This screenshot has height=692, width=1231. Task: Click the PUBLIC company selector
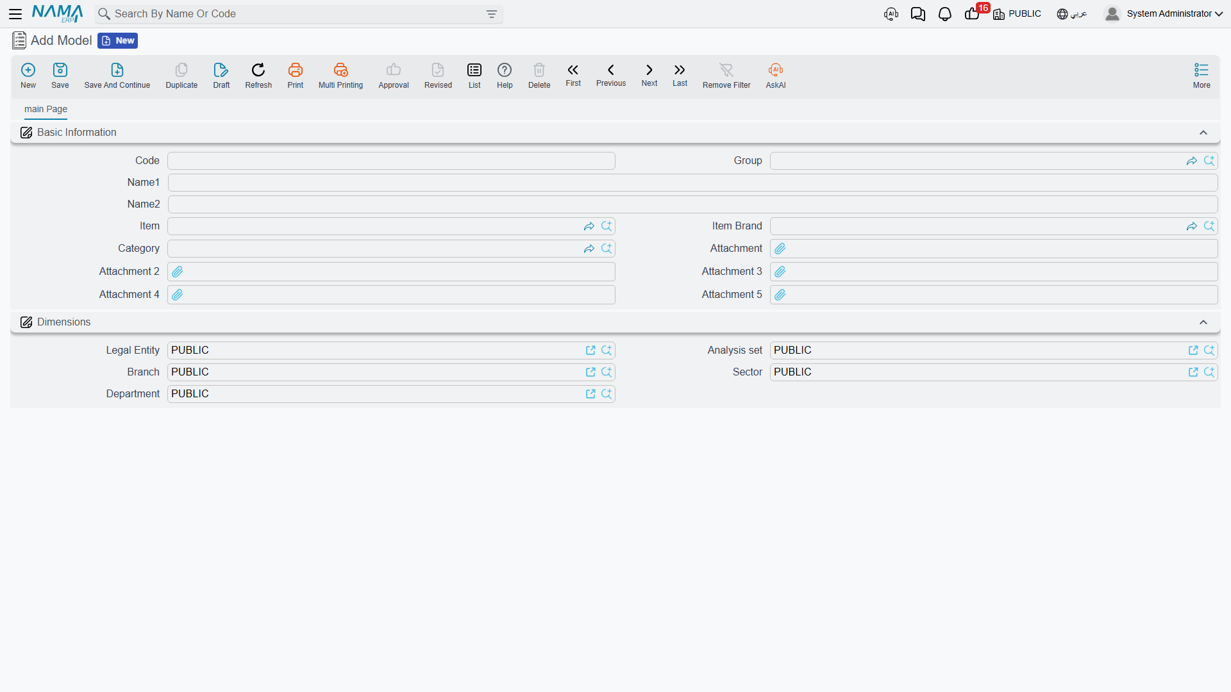(x=1017, y=14)
